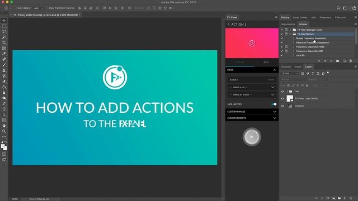Open the layer Kind filter dropdown
Viewport: 358px width, 201px height.
pyautogui.click(x=290, y=73)
